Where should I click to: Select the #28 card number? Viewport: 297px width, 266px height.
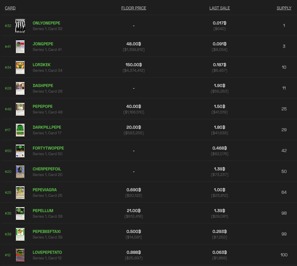pos(8,88)
